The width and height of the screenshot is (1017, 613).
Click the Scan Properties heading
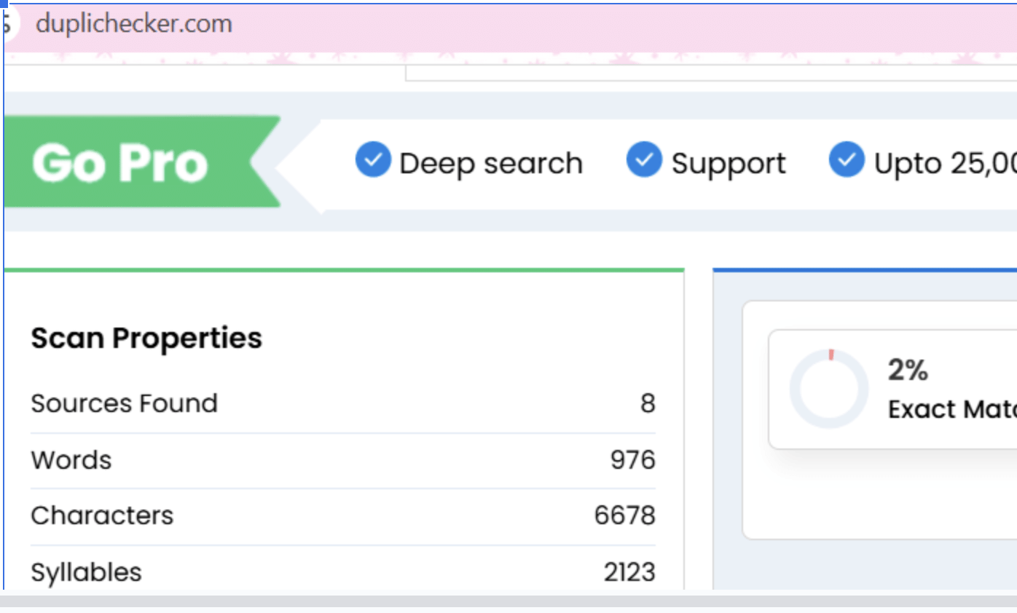coord(146,338)
